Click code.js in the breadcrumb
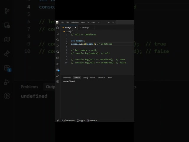 pyautogui.click(x=69, y=31)
